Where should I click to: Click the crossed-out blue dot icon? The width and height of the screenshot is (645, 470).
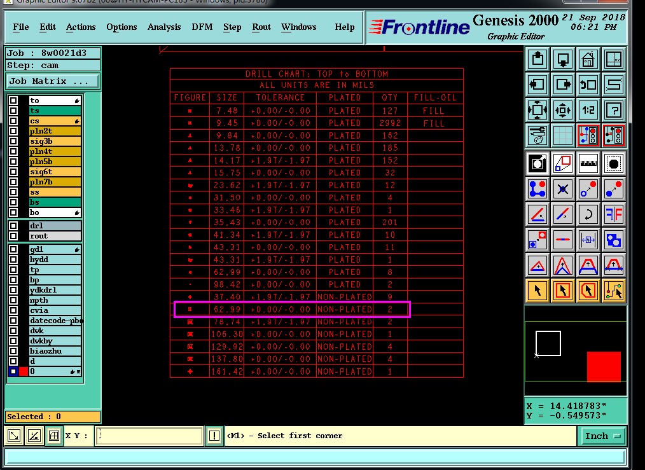tap(563, 189)
